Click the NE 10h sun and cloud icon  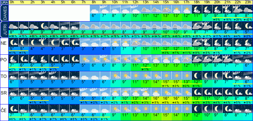115,42
